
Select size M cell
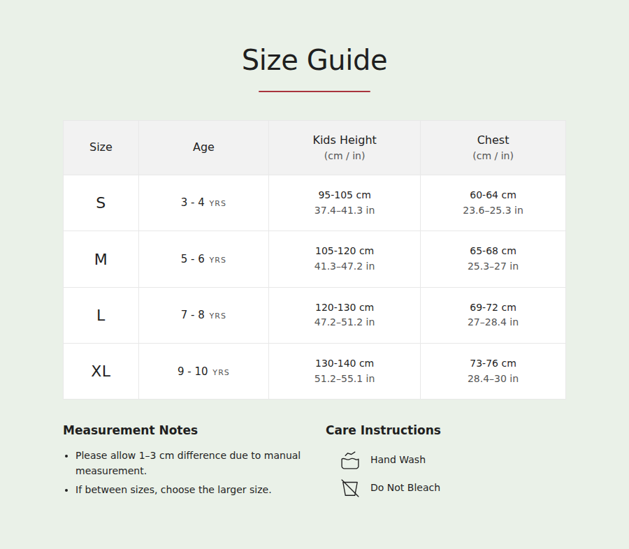click(101, 259)
